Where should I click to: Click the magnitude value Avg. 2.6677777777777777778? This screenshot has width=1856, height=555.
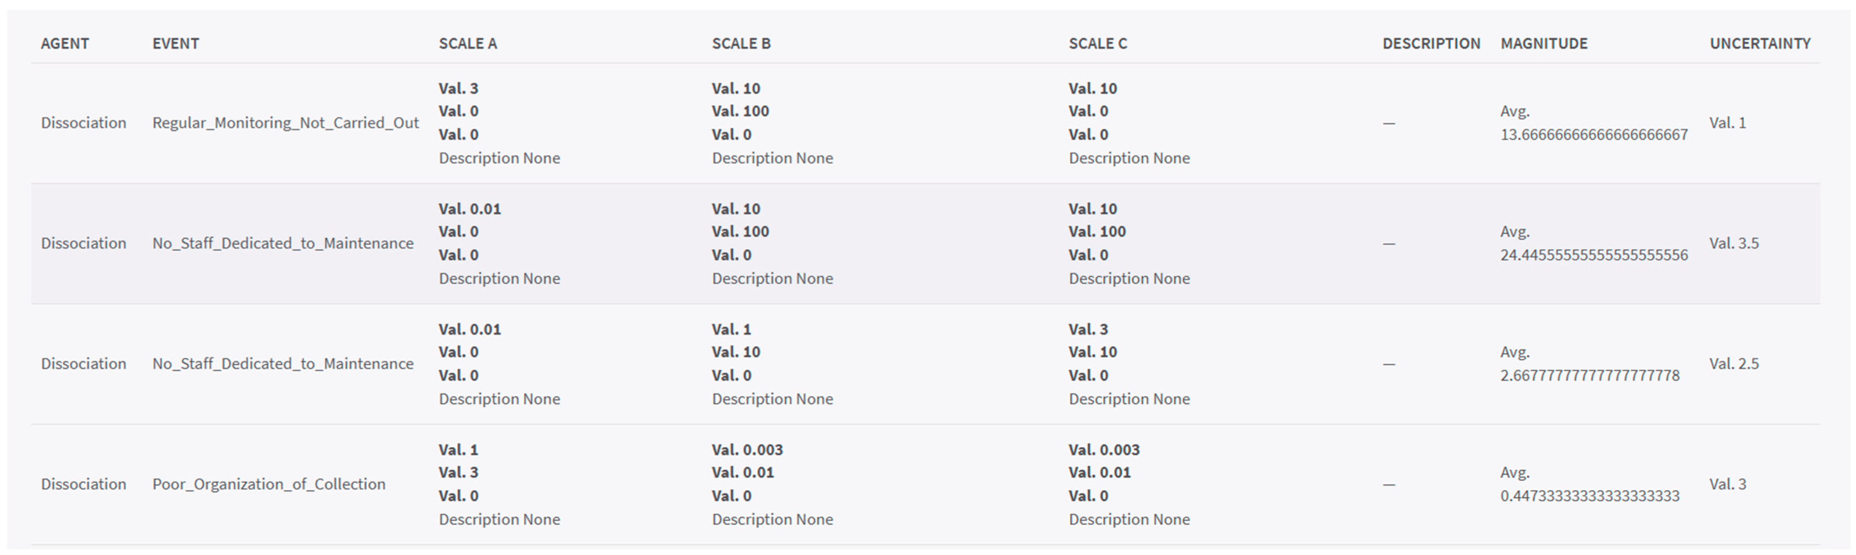(1589, 363)
